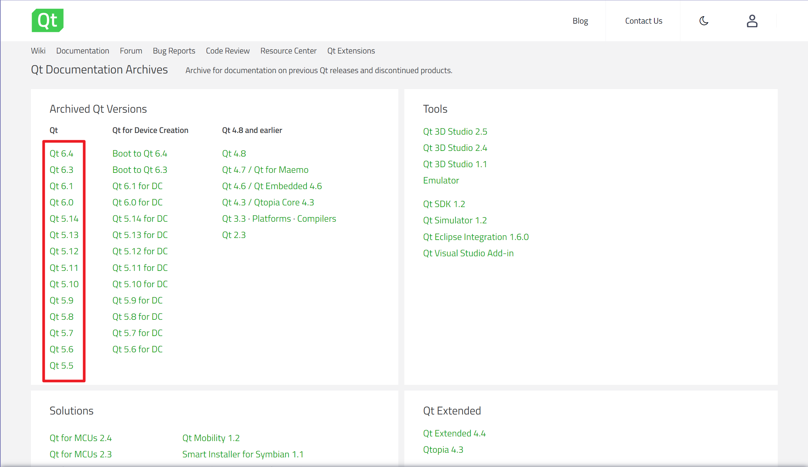Open Bug Reports menu item
The width and height of the screenshot is (808, 467).
(x=174, y=51)
